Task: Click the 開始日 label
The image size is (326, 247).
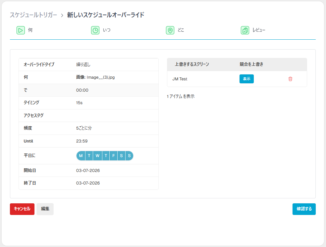Action: coord(30,170)
